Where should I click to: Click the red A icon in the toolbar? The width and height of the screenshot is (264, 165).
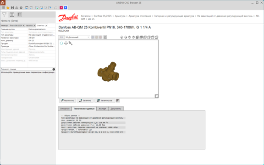61,8
